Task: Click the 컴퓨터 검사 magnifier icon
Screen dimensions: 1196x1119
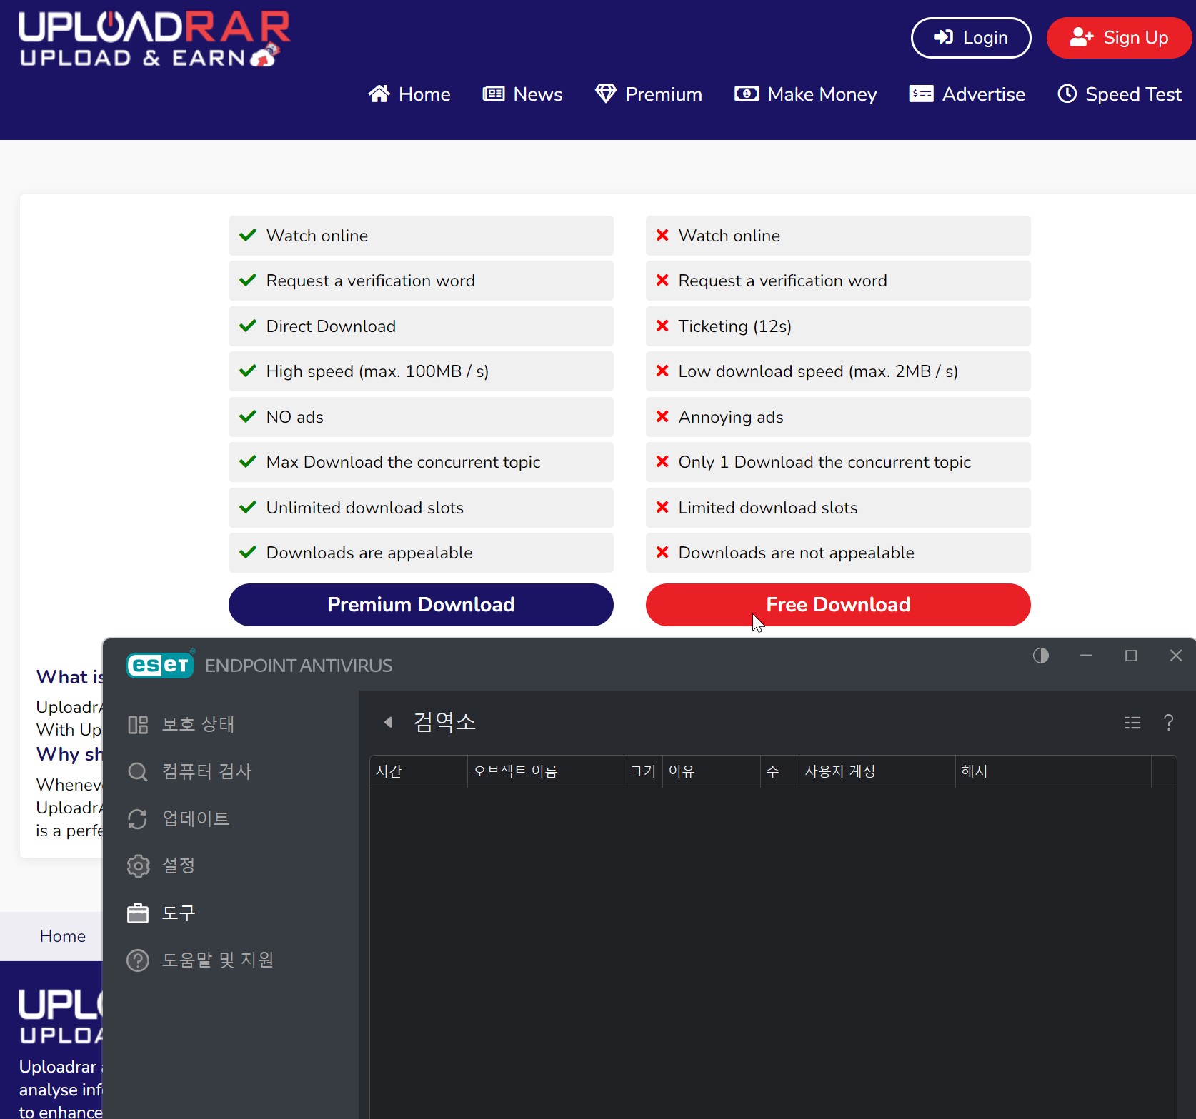Action: 138,772
